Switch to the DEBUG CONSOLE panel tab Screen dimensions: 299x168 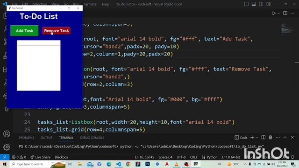pyautogui.click(x=92, y=138)
